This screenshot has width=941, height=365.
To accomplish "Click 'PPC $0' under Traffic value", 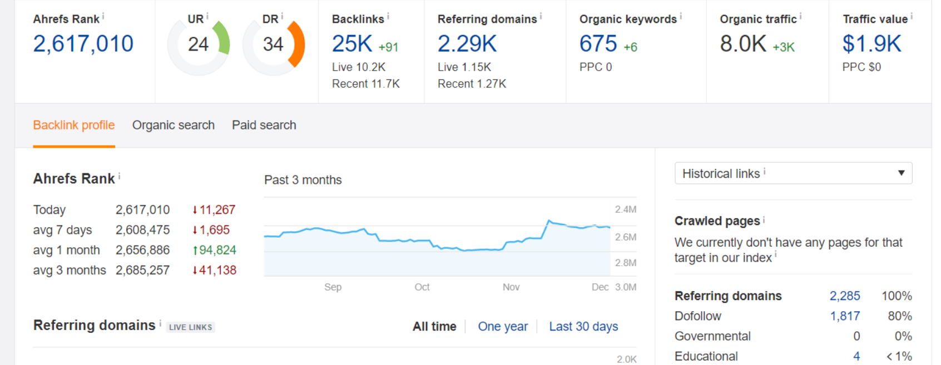I will click(x=861, y=67).
